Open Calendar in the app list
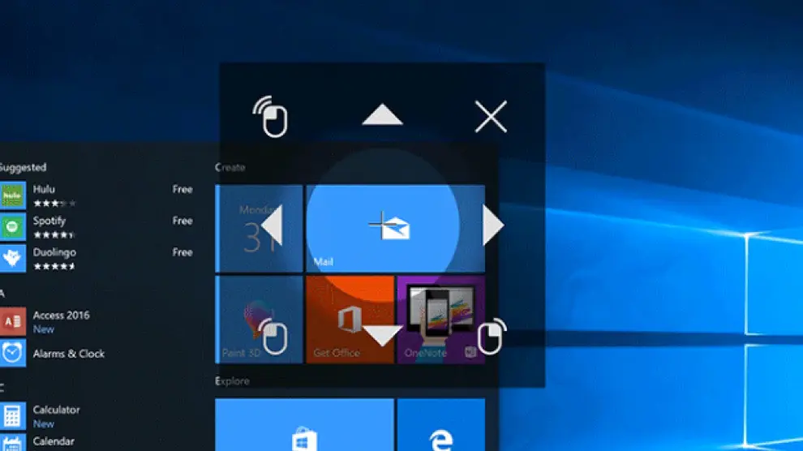This screenshot has width=803, height=451. [x=54, y=441]
